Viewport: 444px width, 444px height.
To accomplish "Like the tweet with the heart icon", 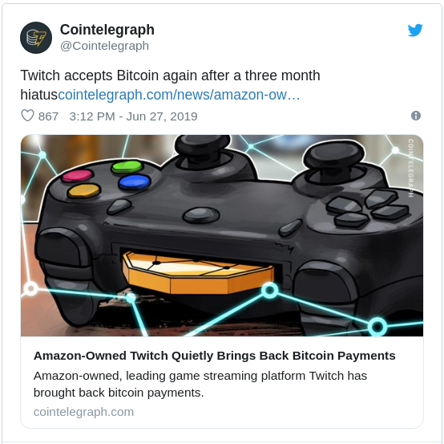I will tap(27, 116).
